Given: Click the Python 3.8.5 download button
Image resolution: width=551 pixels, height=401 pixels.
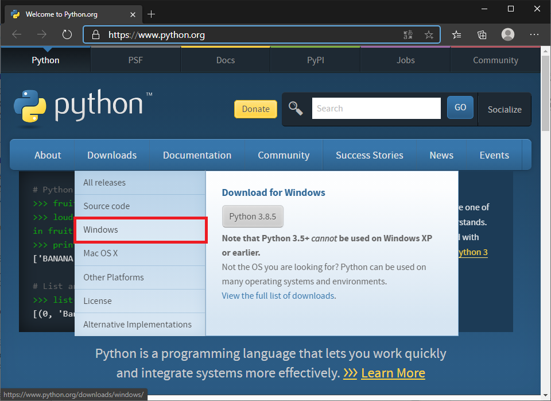Looking at the screenshot, I should click(x=253, y=217).
